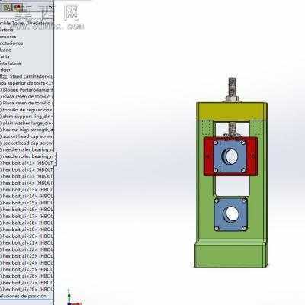Select hex bolt_ai<4> in tree

pos(27,183)
